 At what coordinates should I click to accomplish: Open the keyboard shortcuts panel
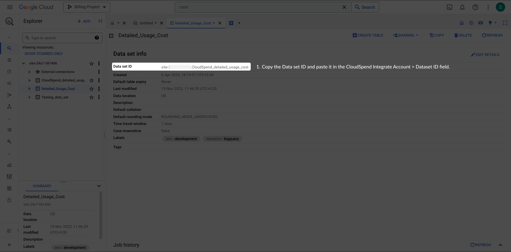481,23
